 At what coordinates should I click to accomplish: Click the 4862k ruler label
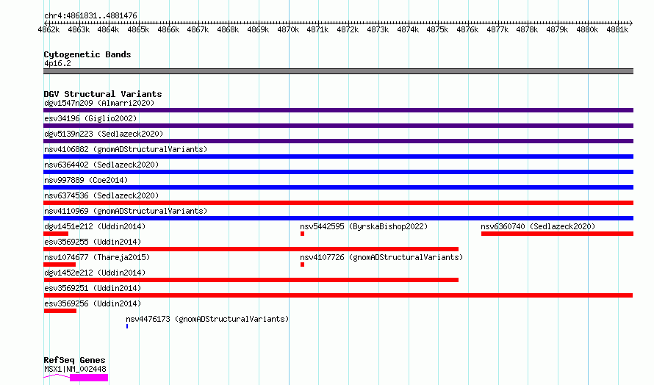[48, 29]
